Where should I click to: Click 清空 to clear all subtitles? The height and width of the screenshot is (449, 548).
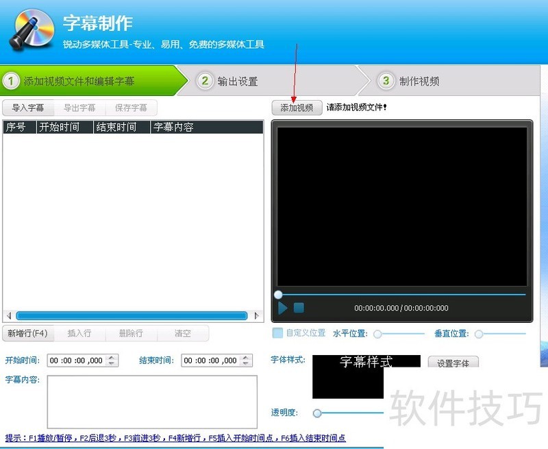pyautogui.click(x=183, y=333)
